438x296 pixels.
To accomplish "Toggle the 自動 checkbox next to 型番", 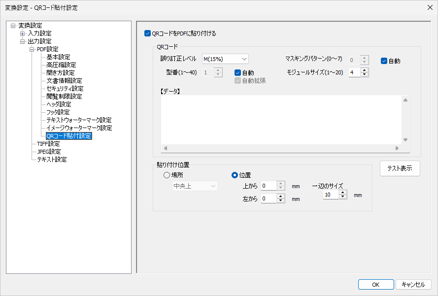I will pyautogui.click(x=238, y=72).
